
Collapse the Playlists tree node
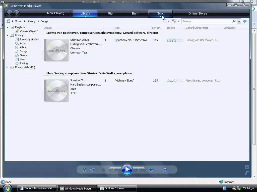tap(7, 27)
